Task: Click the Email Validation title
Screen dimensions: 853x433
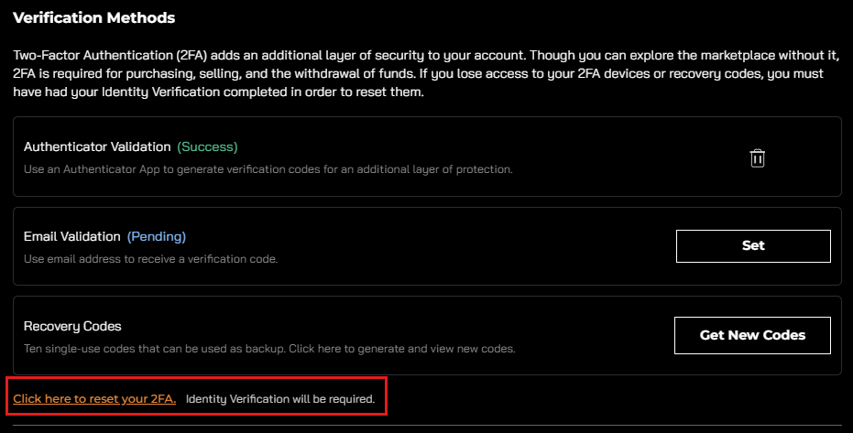Action: point(71,236)
